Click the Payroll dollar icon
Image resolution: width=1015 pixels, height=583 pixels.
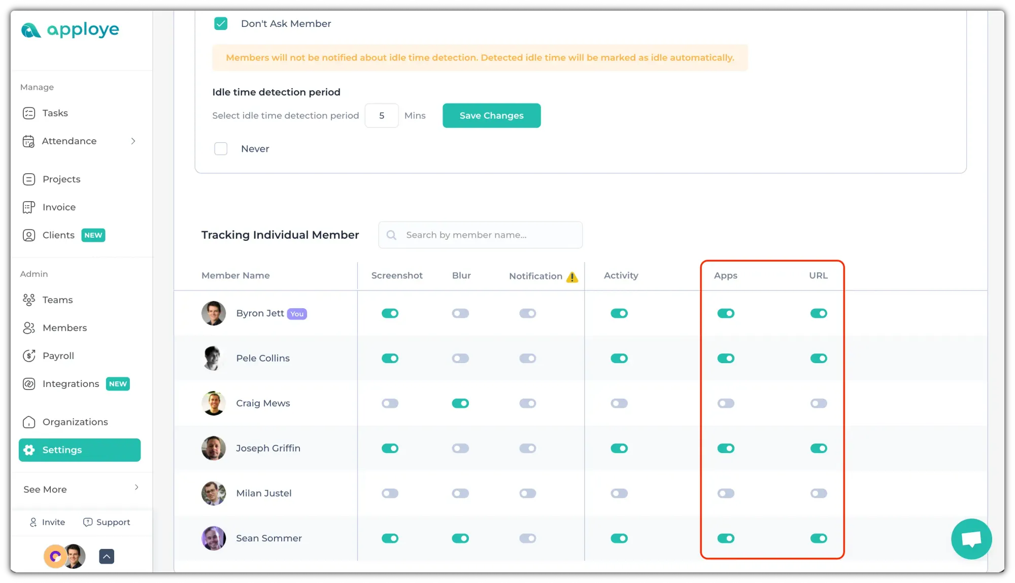coord(29,356)
